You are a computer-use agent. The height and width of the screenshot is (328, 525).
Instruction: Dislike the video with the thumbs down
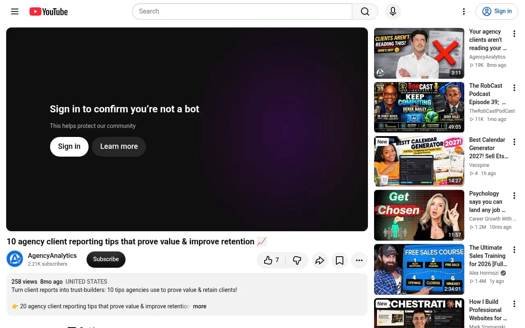[x=297, y=260]
